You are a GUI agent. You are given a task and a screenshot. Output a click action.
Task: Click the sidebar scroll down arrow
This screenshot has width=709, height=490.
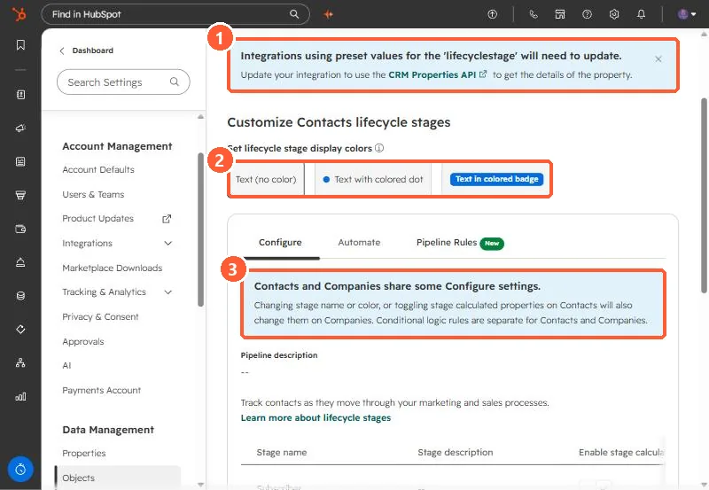coord(200,485)
